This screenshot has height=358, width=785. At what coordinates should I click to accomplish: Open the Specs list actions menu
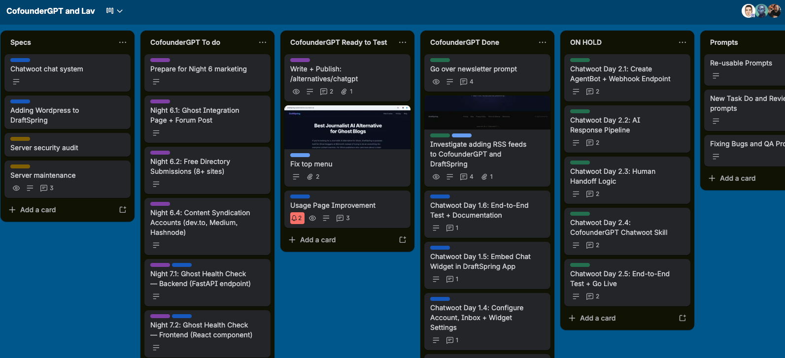tap(123, 42)
